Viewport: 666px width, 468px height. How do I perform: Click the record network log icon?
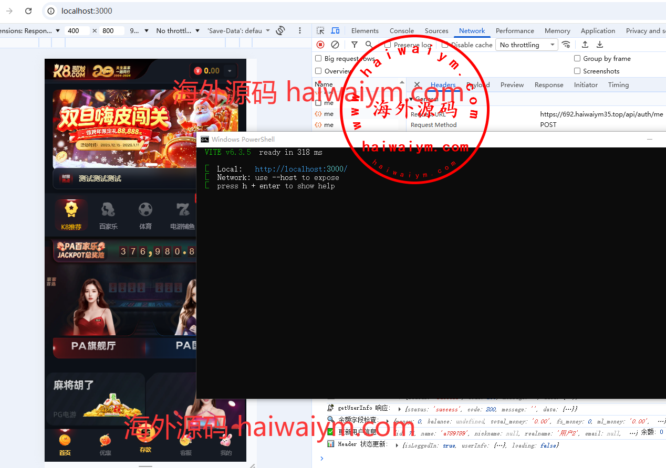(320, 45)
